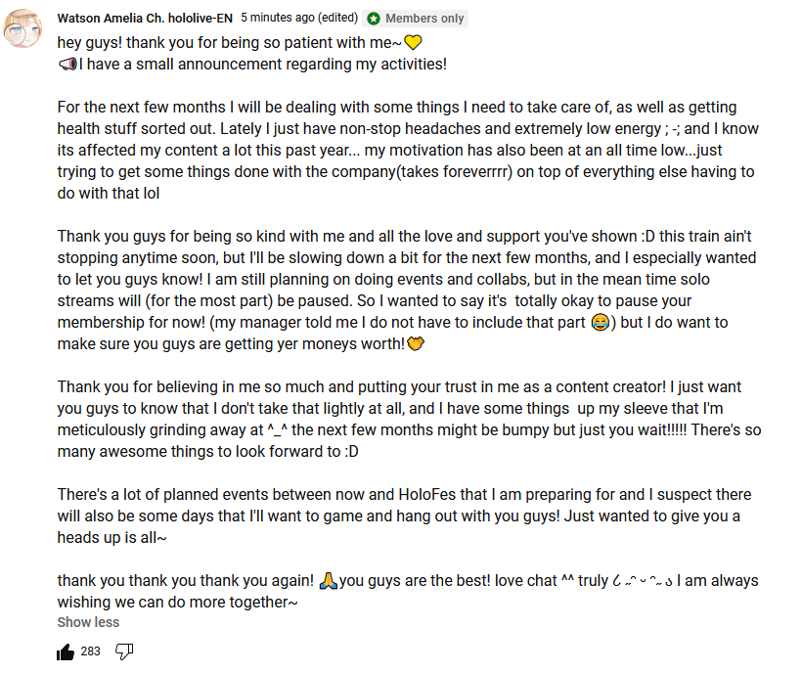Screen dimensions: 802x673
Task: Select the megaphone emoji before announcement
Action: click(x=67, y=65)
